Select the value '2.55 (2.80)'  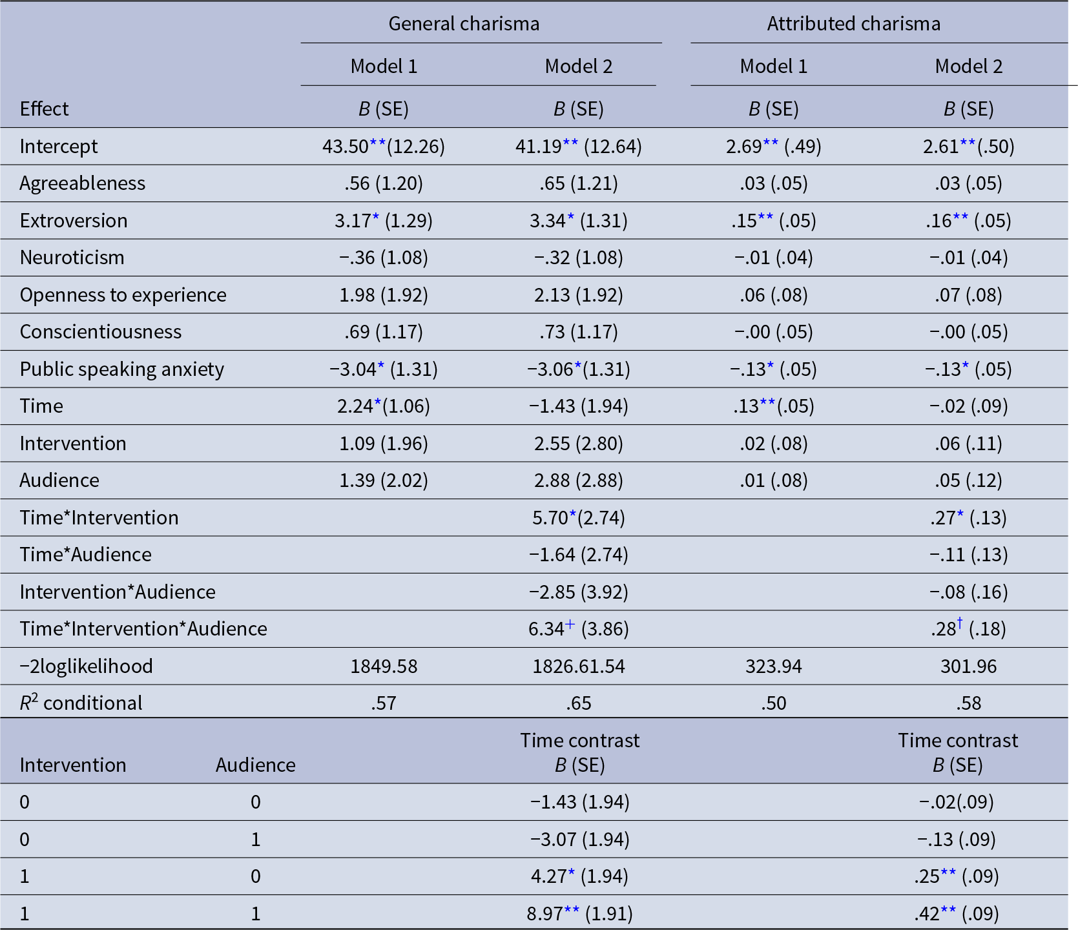tap(579, 444)
